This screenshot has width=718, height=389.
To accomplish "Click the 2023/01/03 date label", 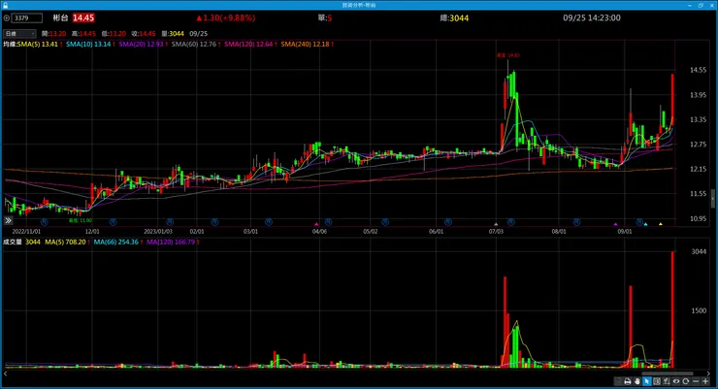I will [158, 232].
